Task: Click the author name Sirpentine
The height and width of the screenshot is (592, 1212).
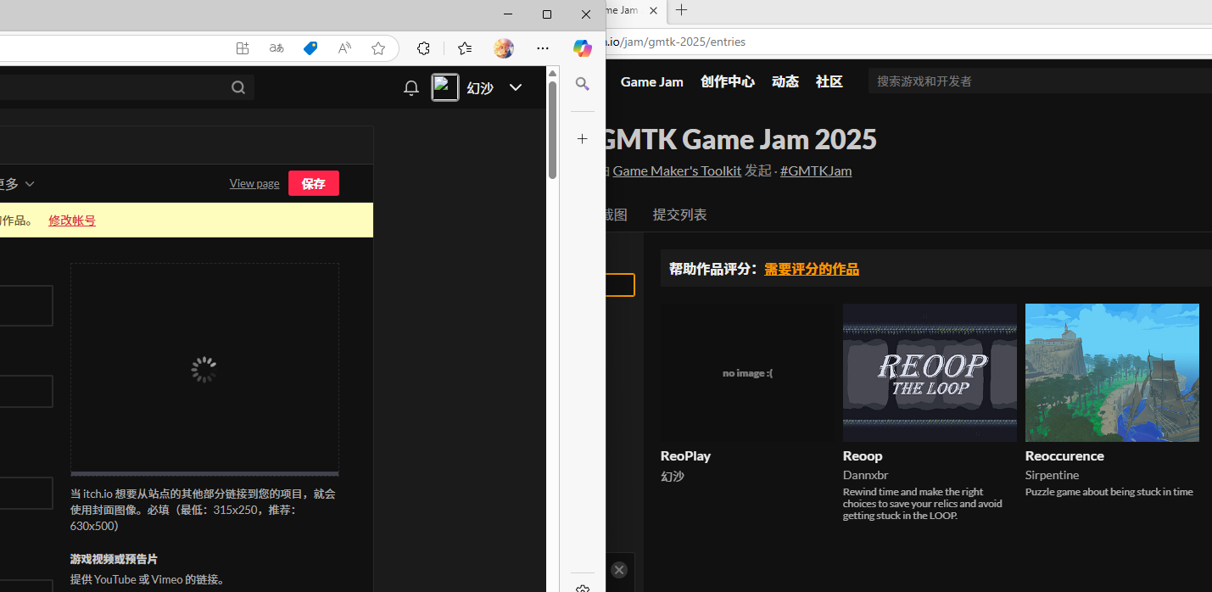Action: point(1052,475)
